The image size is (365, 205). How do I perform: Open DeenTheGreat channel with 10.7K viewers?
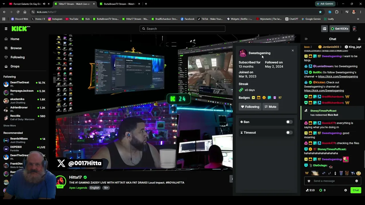point(24,84)
